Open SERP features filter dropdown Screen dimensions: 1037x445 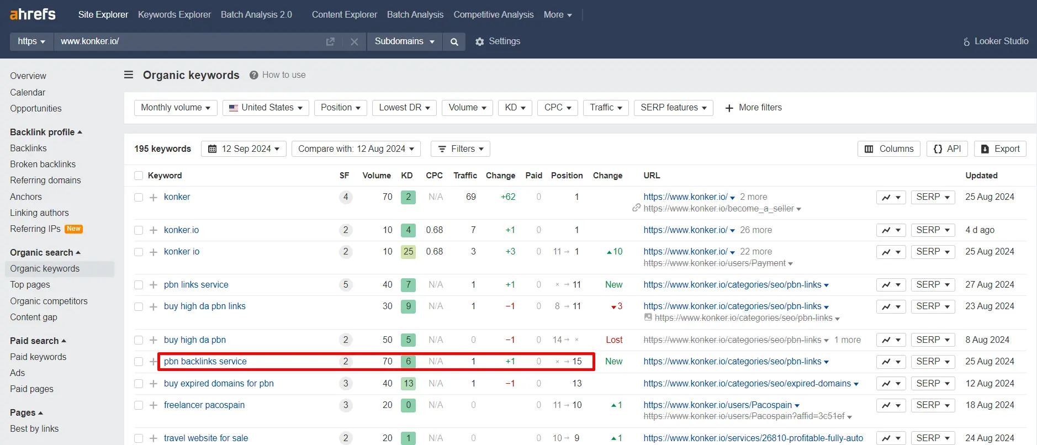[674, 108]
